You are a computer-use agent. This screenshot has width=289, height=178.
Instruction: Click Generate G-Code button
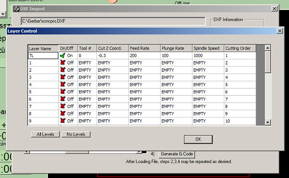coord(177,154)
